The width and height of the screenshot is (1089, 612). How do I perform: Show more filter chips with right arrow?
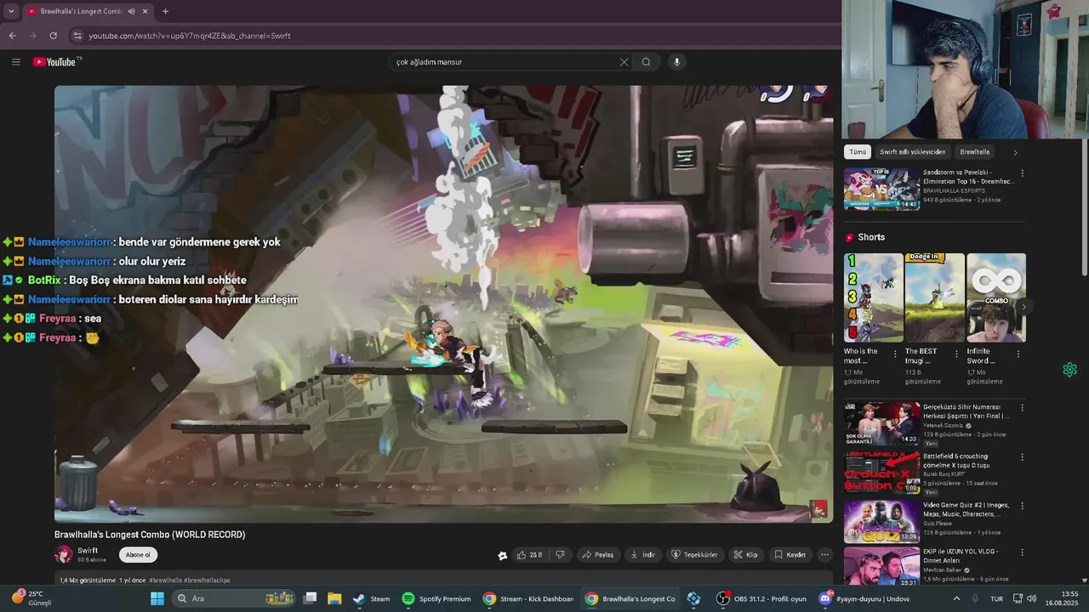click(x=1015, y=152)
